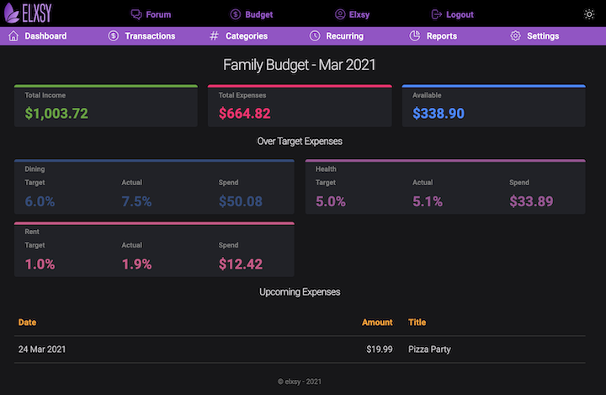The image size is (606, 395).
Task: Select the Total Income card
Action: pos(106,106)
